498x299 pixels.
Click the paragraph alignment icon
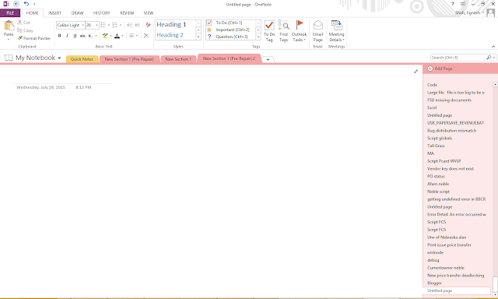(x=132, y=36)
